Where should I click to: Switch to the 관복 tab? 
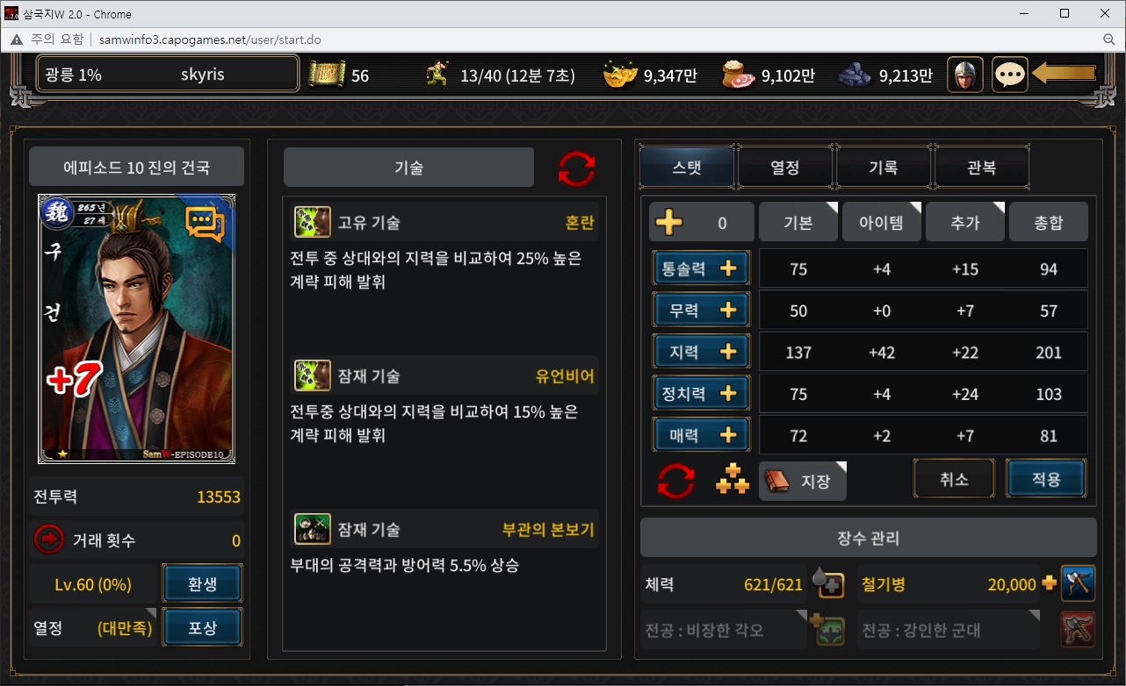982,168
